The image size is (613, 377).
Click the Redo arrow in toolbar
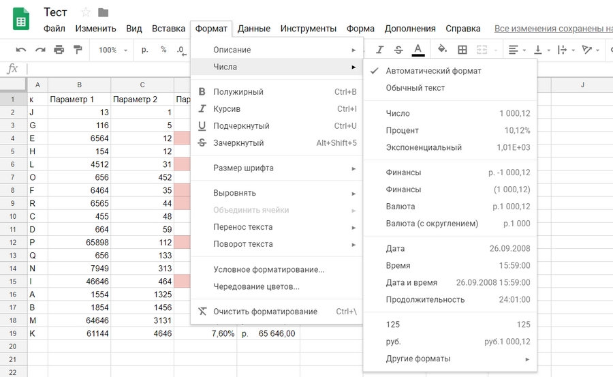(40, 50)
